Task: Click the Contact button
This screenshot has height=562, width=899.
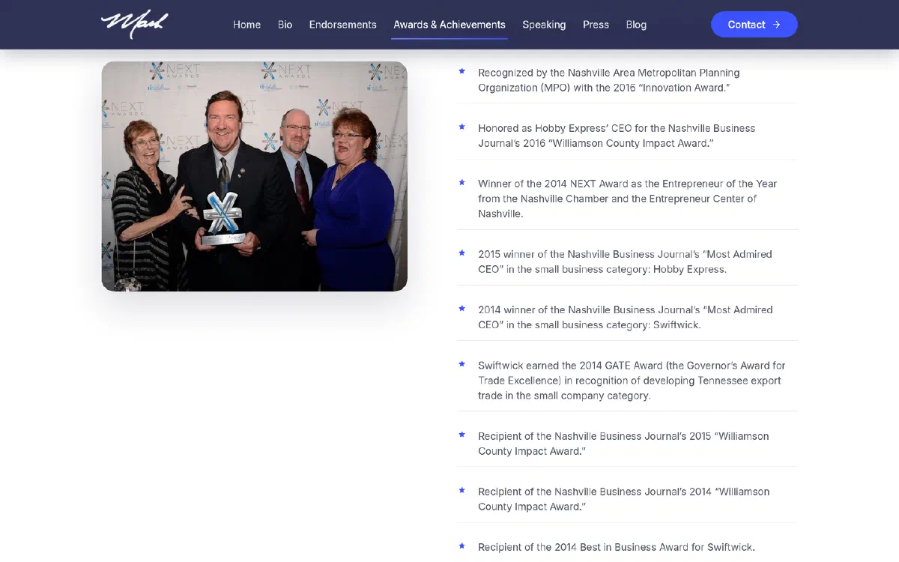Action: (x=754, y=25)
